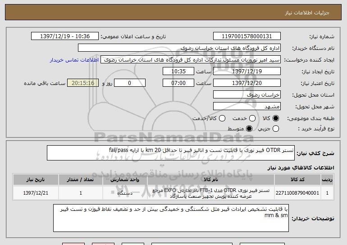This screenshot has width=347, height=245.
Task: Select the کالا/خدمت radio button
Action: 222,118
